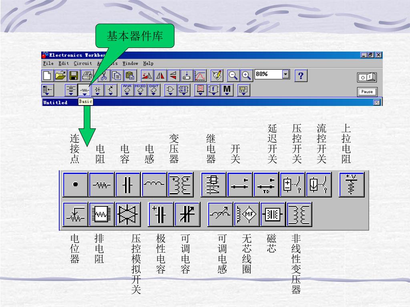Open the Window menu
410x307 pixels.
[130, 64]
